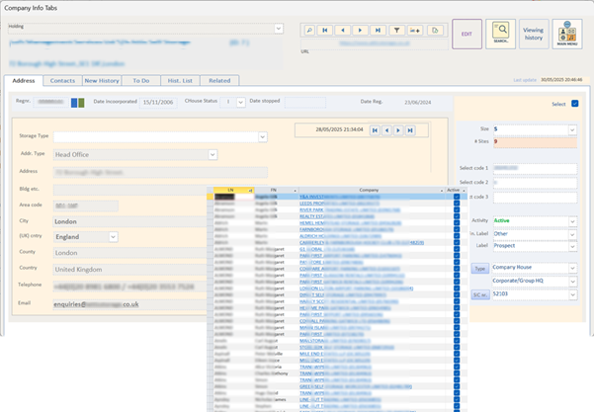
Task: Open the Main Menu icon button
Action: coord(565,35)
